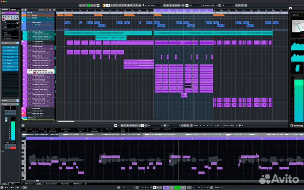Select the editor's zoom magnifier tool
This screenshot has height=190, width=304.
128,125
